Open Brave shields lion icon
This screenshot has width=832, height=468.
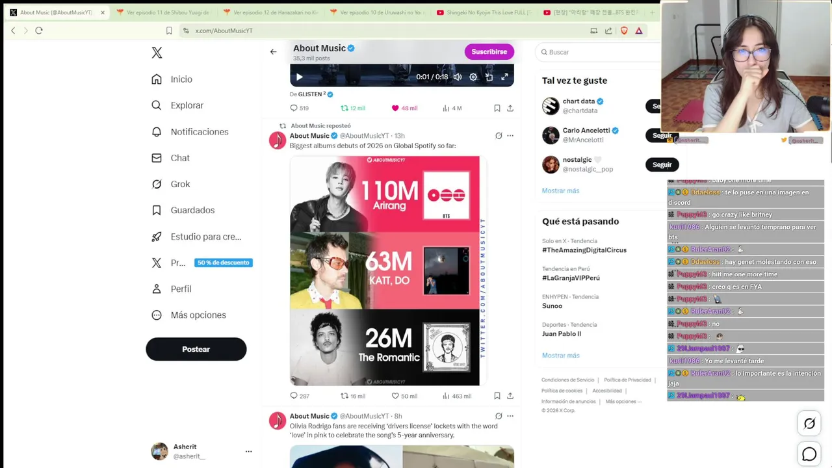pos(624,31)
